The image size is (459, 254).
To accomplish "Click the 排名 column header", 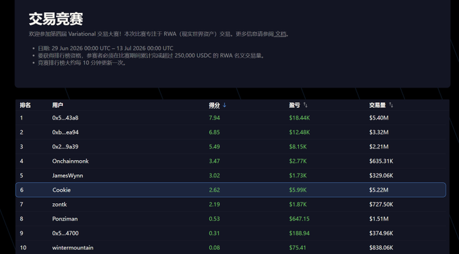I will pyautogui.click(x=25, y=105).
